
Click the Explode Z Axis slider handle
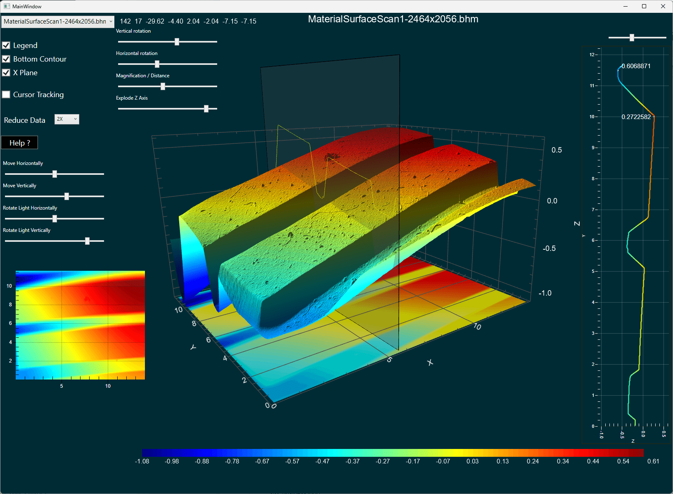[x=206, y=109]
